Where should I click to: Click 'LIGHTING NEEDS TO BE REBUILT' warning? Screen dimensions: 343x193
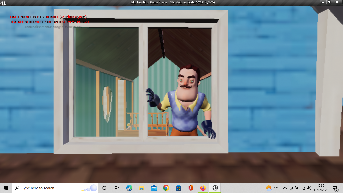(x=48, y=17)
